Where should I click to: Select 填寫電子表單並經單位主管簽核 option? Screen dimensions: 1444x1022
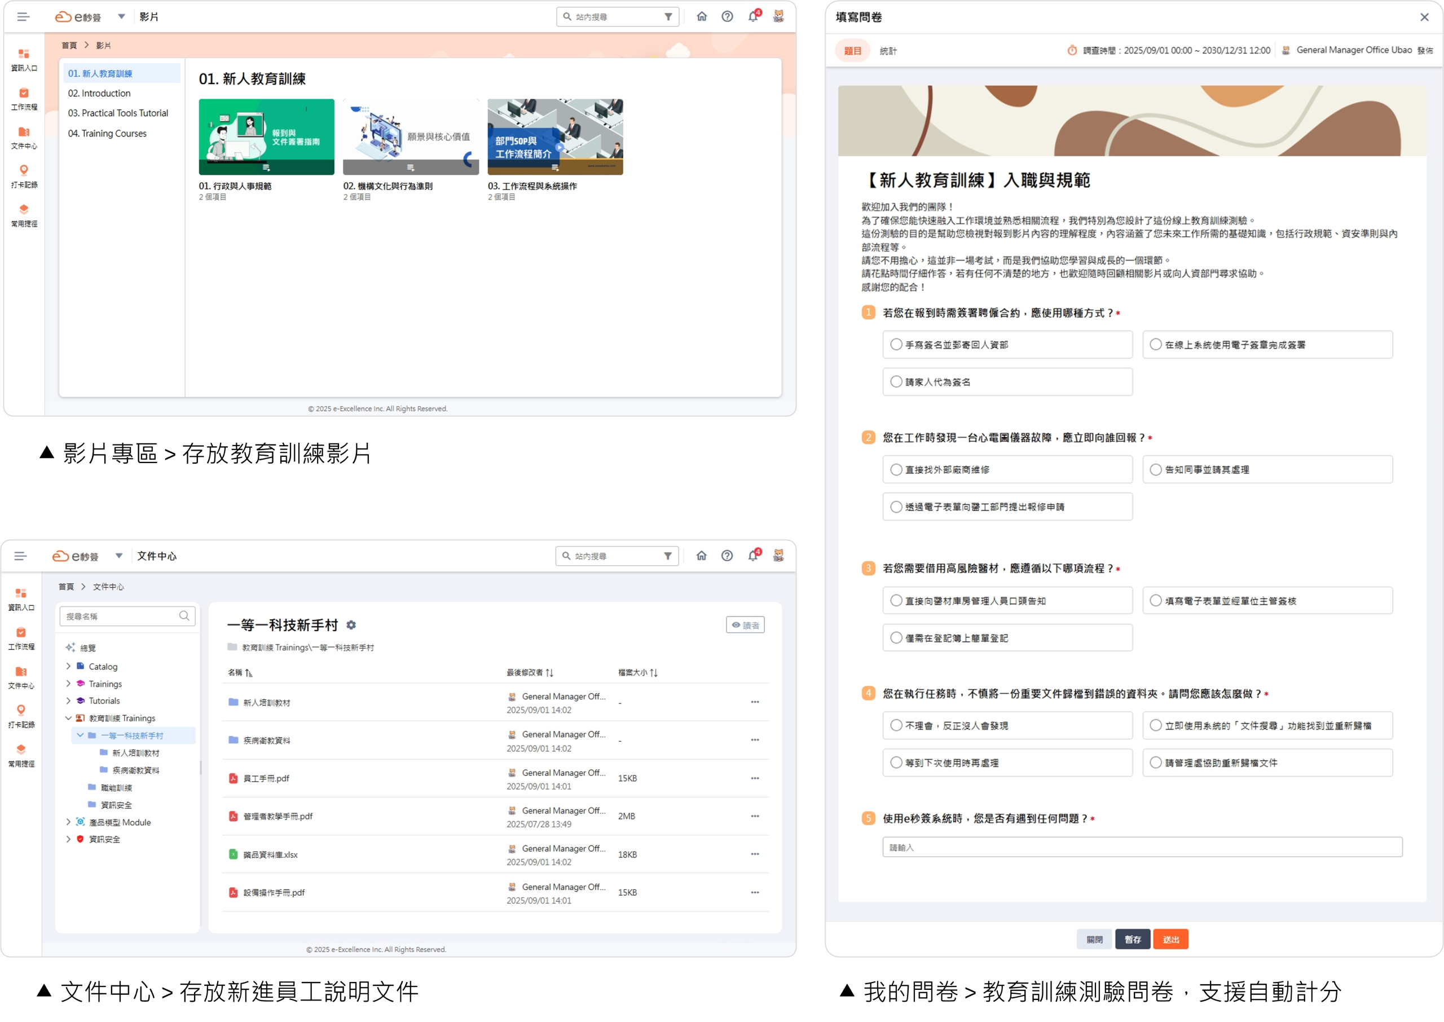[x=1156, y=601]
